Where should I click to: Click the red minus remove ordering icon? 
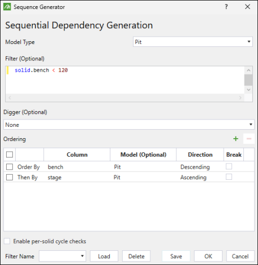coord(249,139)
